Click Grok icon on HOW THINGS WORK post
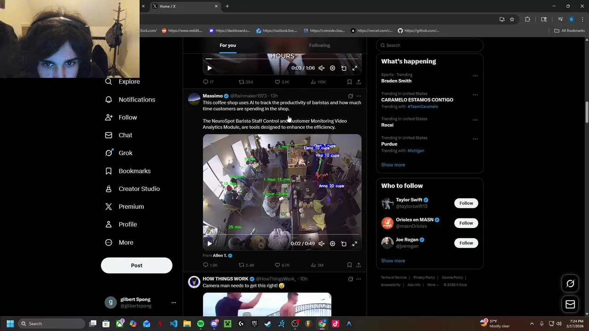Screen dimensions: 589x331 tap(350, 279)
